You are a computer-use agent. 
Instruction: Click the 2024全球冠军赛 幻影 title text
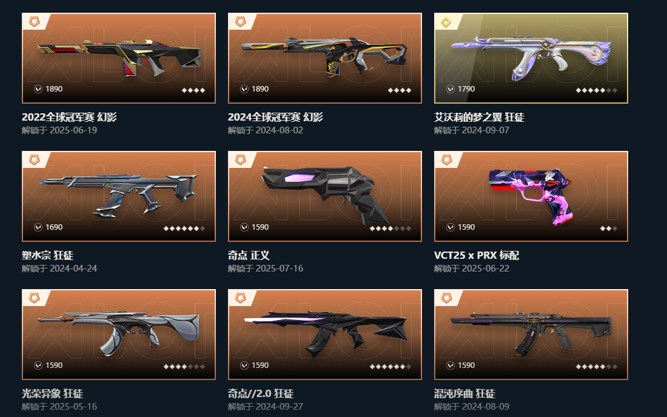click(x=275, y=117)
